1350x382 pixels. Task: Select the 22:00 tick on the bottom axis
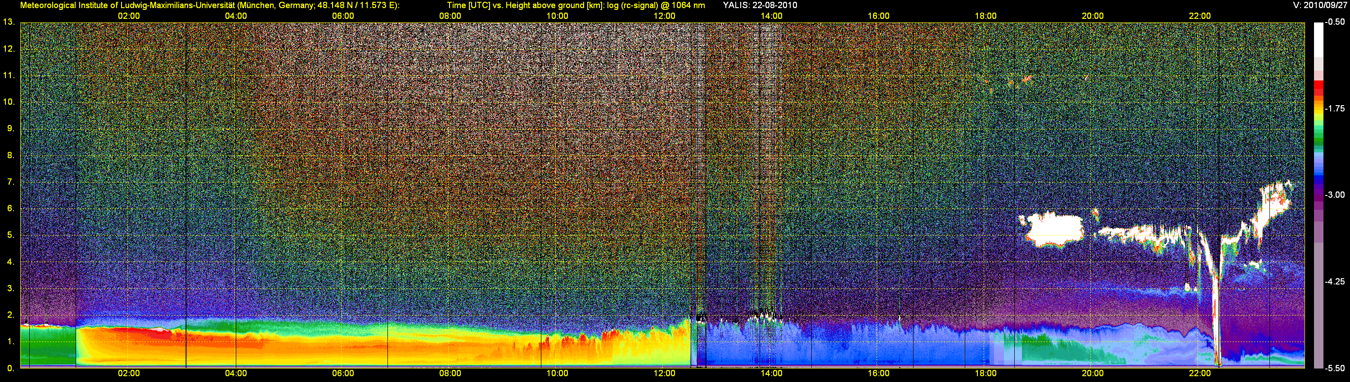pyautogui.click(x=1200, y=373)
